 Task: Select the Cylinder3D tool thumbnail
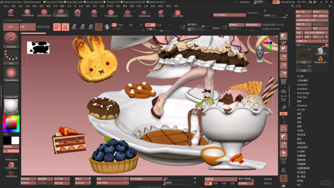tap(320, 52)
